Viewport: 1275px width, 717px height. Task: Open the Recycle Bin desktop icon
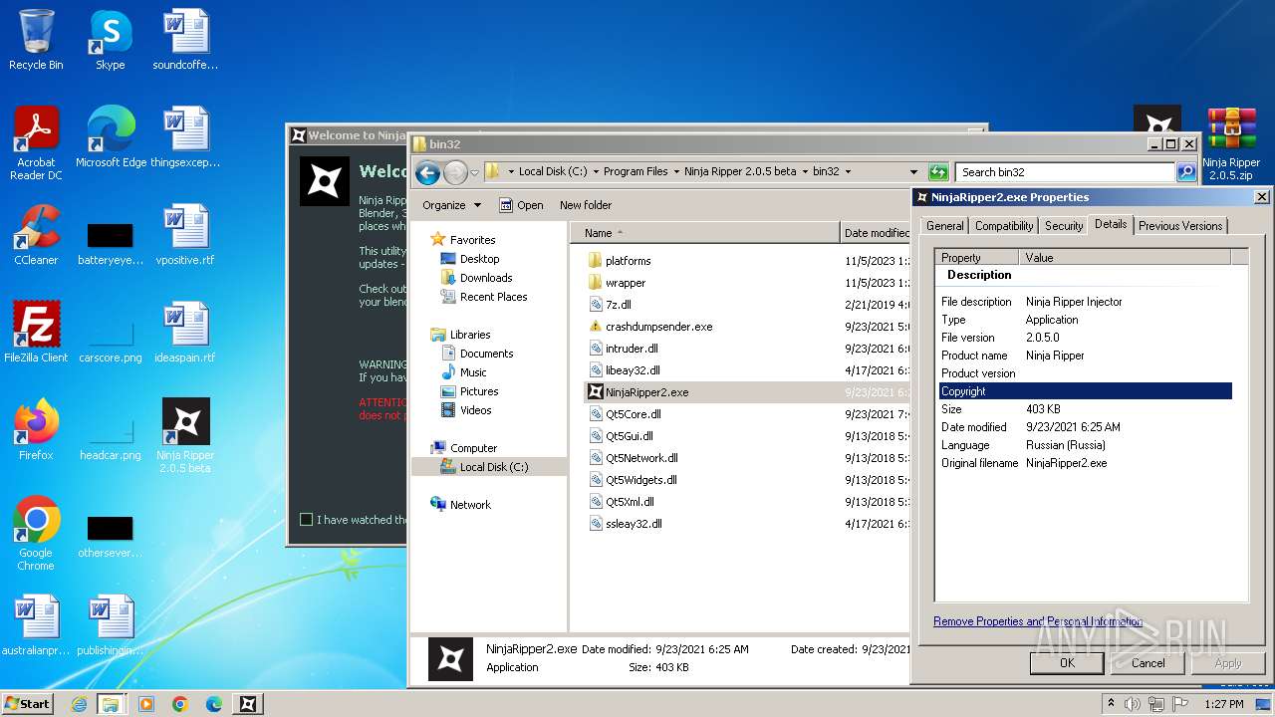[x=36, y=40]
